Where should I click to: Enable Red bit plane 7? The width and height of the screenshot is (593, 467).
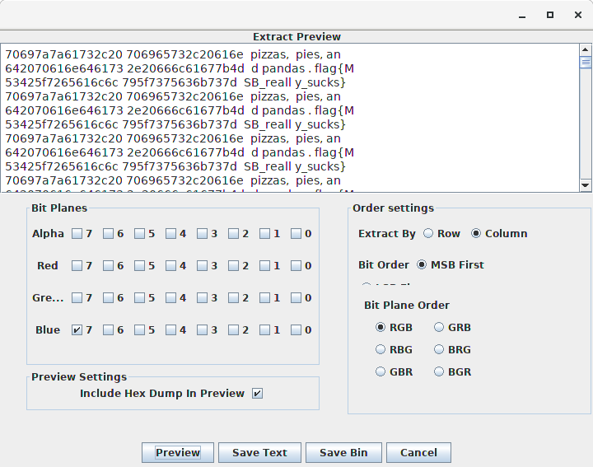coord(77,266)
